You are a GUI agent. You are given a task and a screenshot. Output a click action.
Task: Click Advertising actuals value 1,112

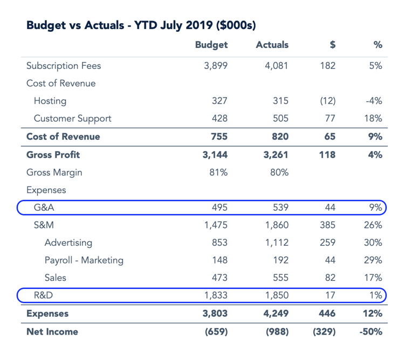277,243
